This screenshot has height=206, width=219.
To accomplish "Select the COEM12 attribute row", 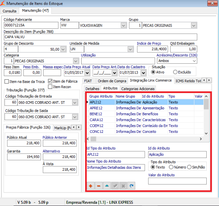I will coord(145,126).
